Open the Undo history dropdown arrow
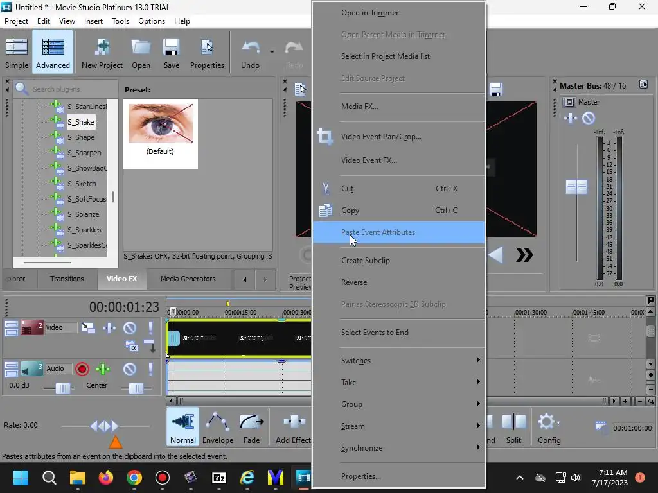Screen dimensions: 658x493 click(x=272, y=52)
